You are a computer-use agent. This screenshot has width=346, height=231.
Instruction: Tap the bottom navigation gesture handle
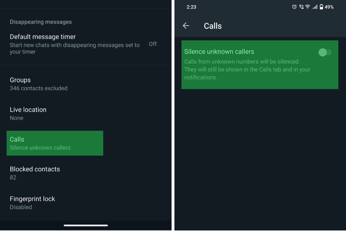tap(86, 225)
